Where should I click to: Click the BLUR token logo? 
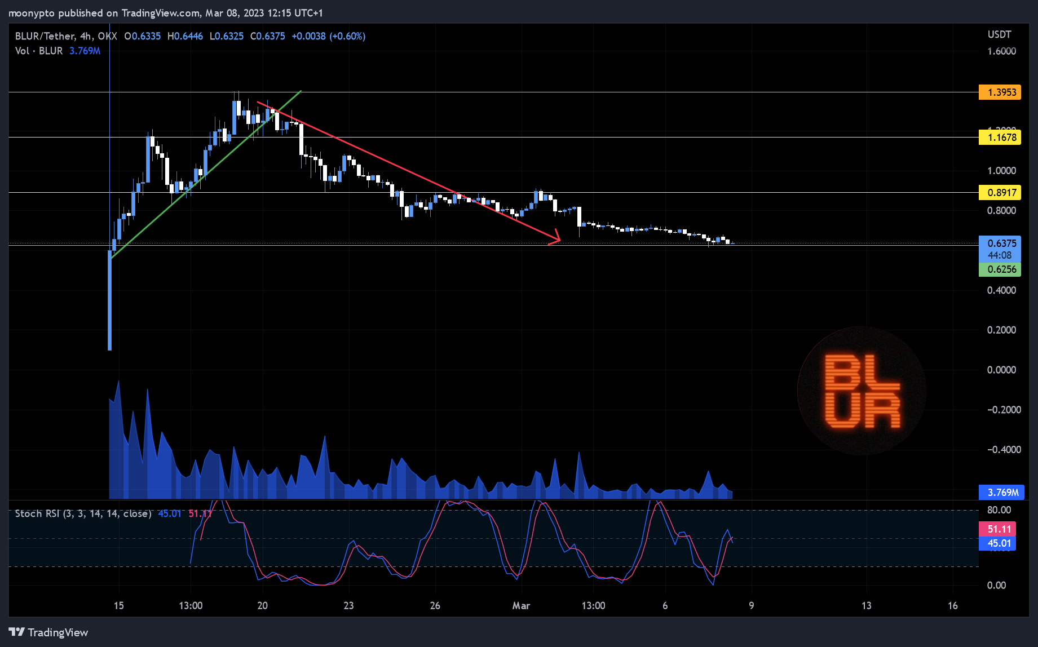(x=862, y=391)
